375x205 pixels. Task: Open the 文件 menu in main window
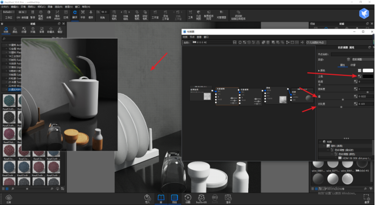coord(4,7)
